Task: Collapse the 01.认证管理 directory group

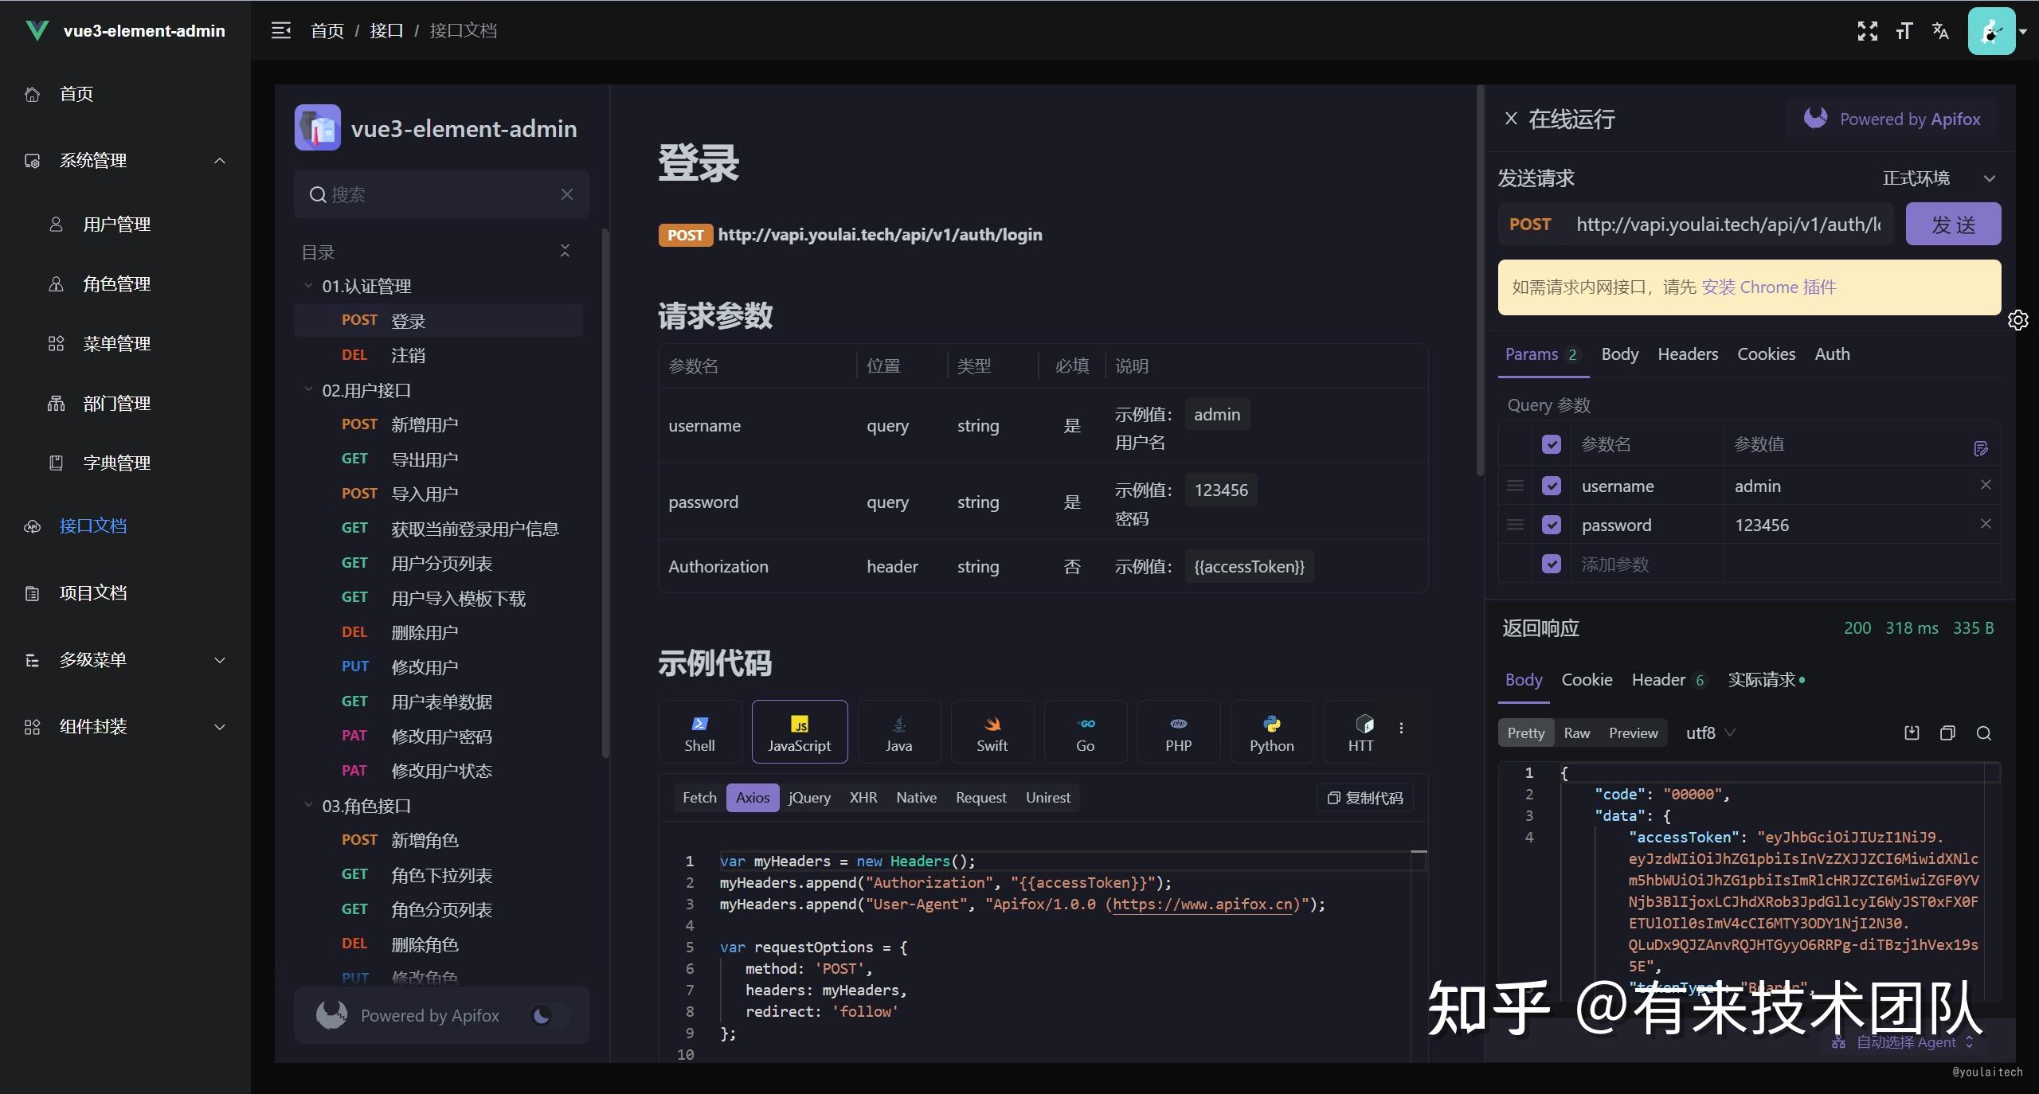Action: coord(307,285)
